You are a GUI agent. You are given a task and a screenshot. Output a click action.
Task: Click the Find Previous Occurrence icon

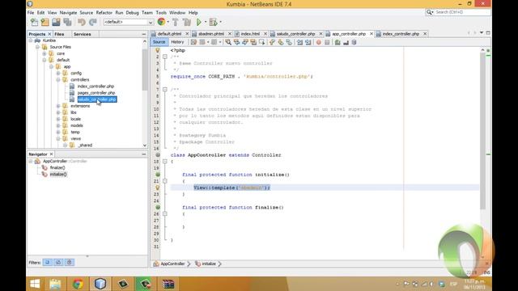tap(236, 42)
